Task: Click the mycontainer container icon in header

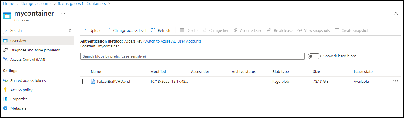Action: [7, 15]
